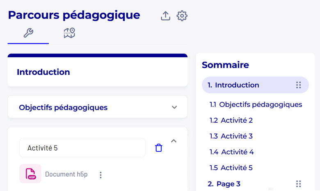The height and width of the screenshot is (191, 320).
Task: Open 1.2 Activité 2 from the summary
Action: point(231,120)
